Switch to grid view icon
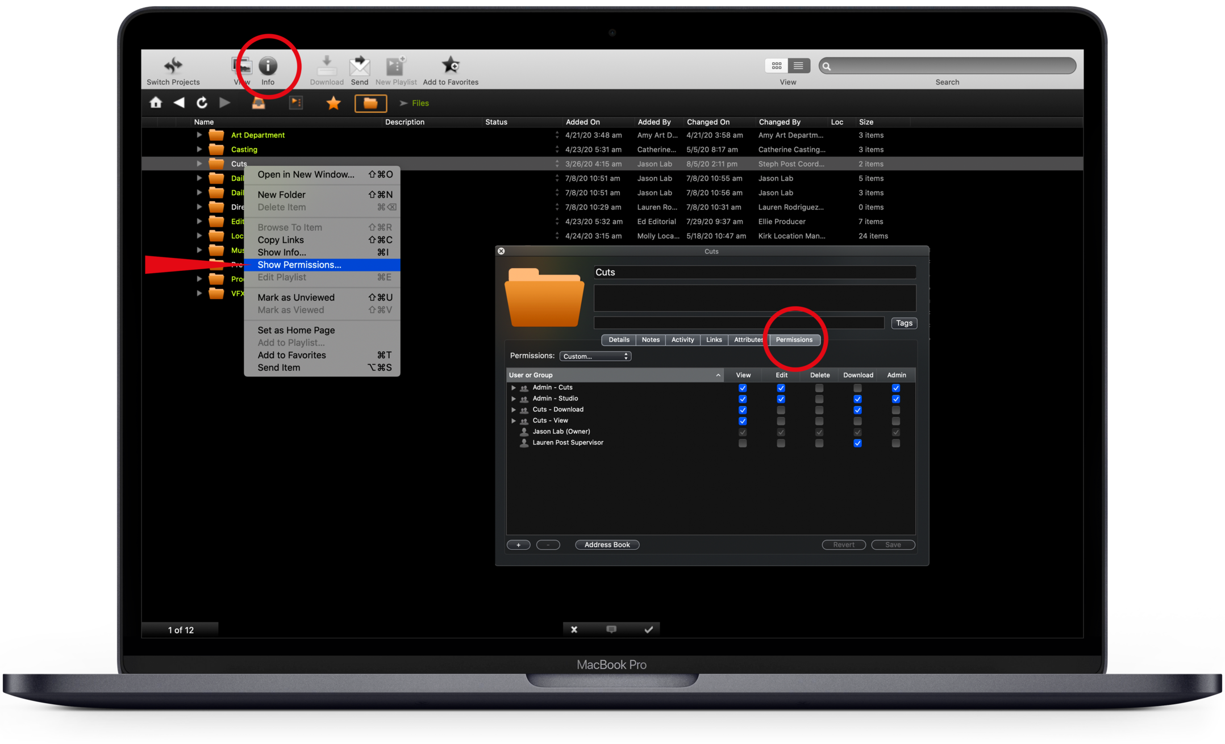 pos(776,66)
